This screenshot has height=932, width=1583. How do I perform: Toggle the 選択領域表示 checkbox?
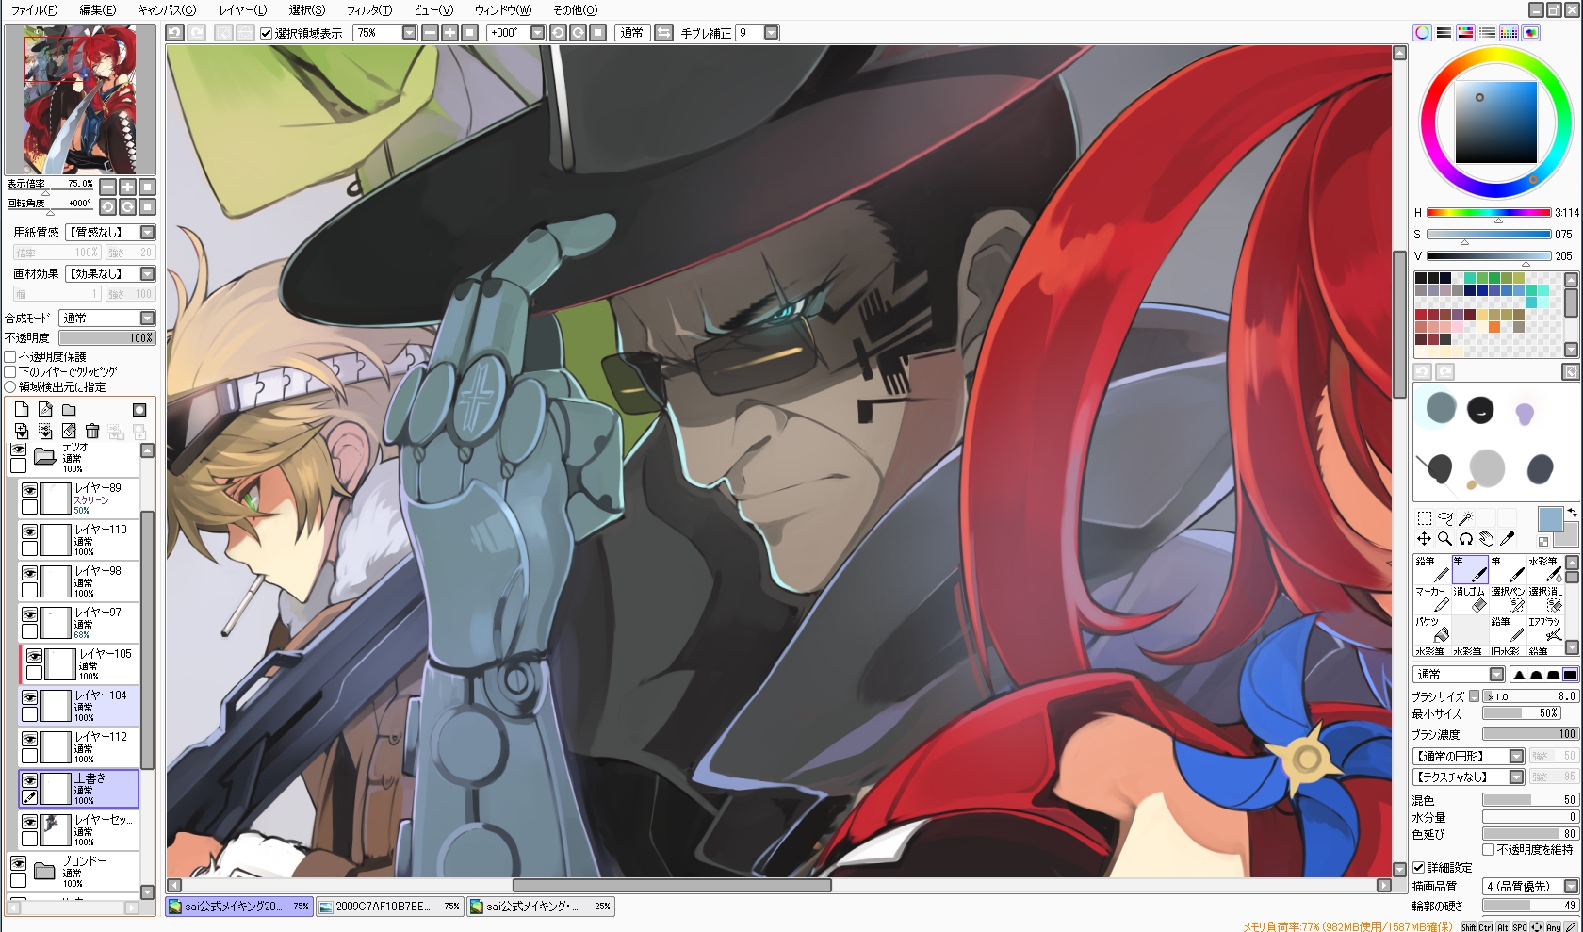pyautogui.click(x=266, y=33)
